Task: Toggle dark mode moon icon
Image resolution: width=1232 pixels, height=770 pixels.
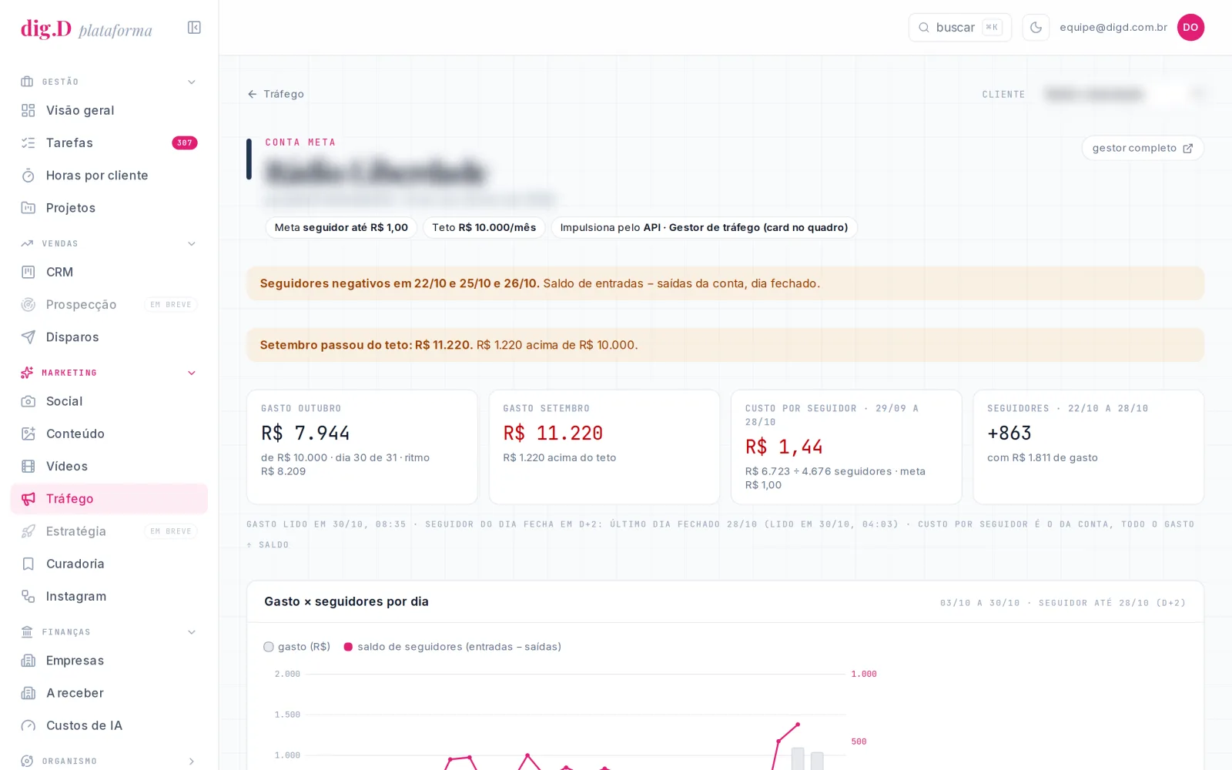Action: 1036,28
